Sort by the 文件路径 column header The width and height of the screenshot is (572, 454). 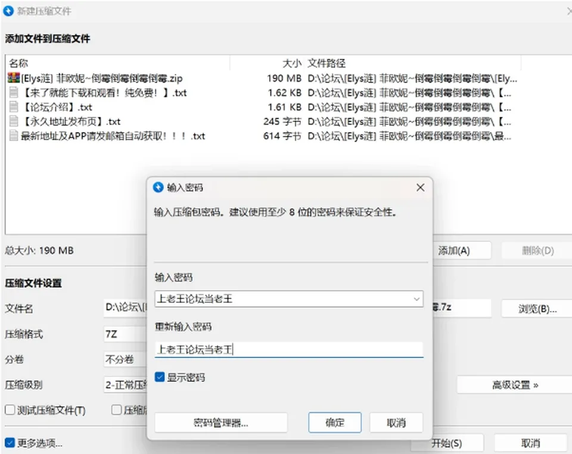(413, 63)
